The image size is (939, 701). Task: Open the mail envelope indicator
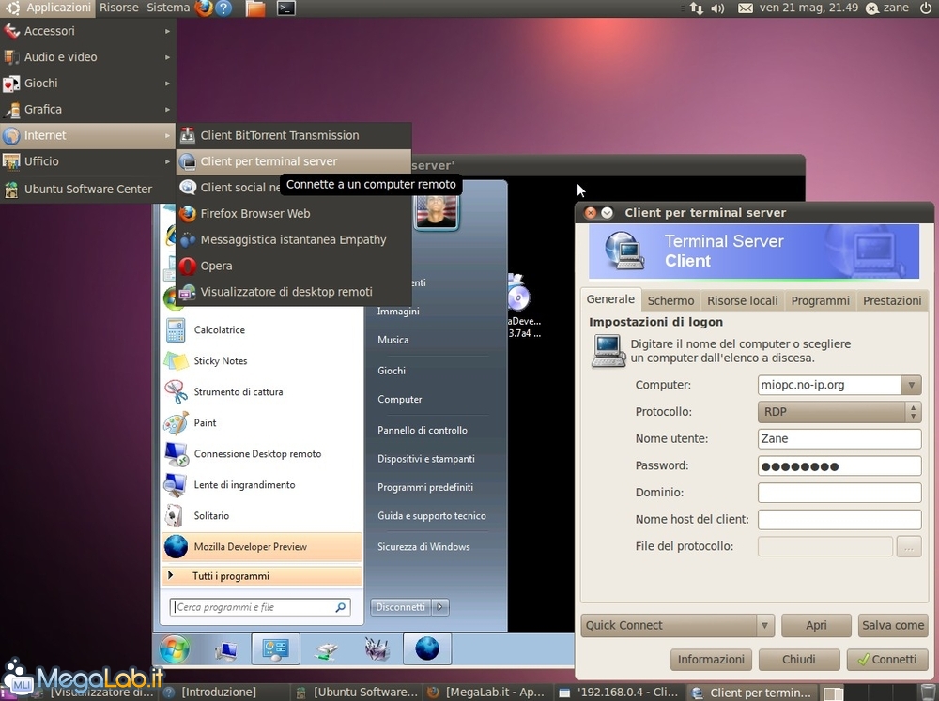pos(746,8)
